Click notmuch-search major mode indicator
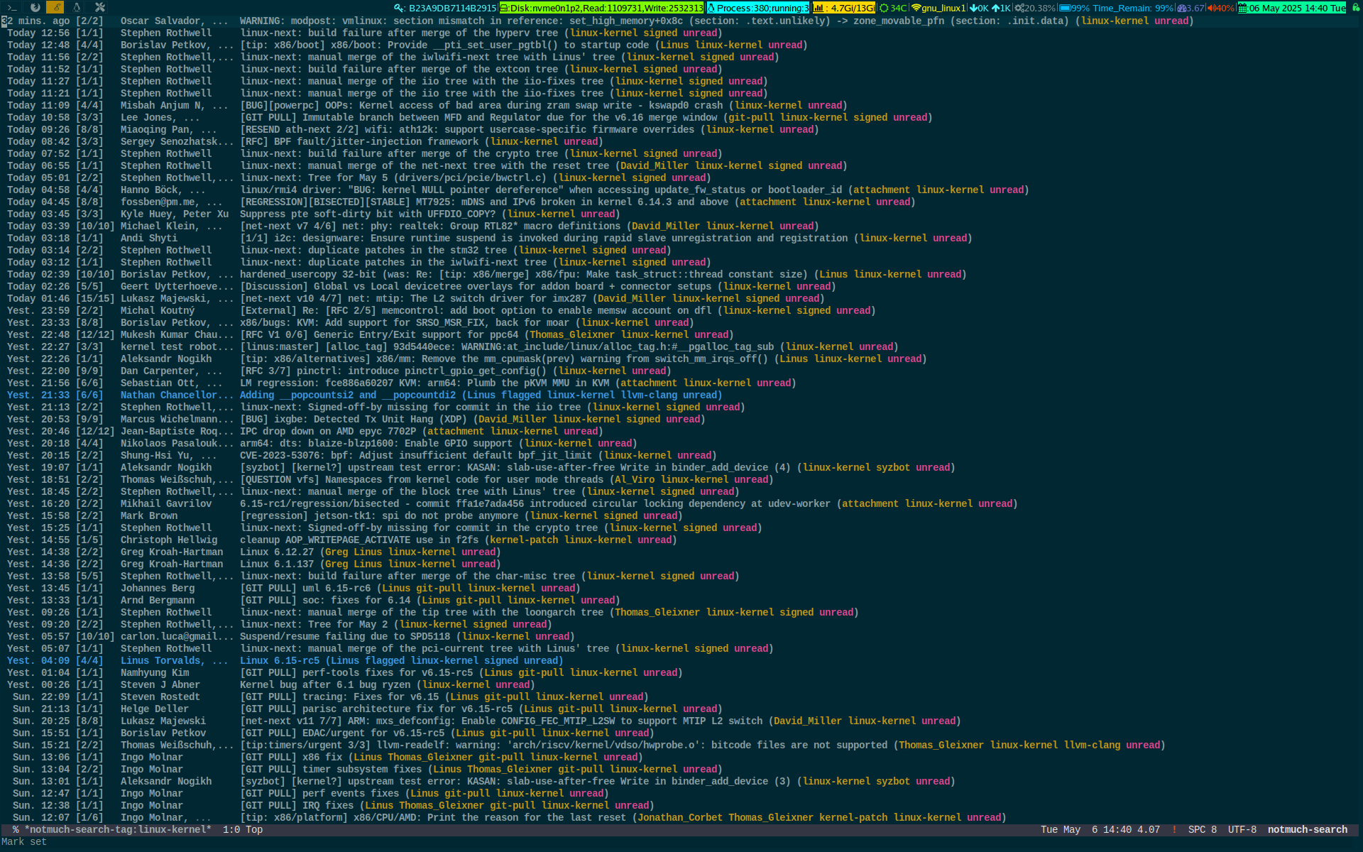The width and height of the screenshot is (1363, 852). (x=1308, y=829)
